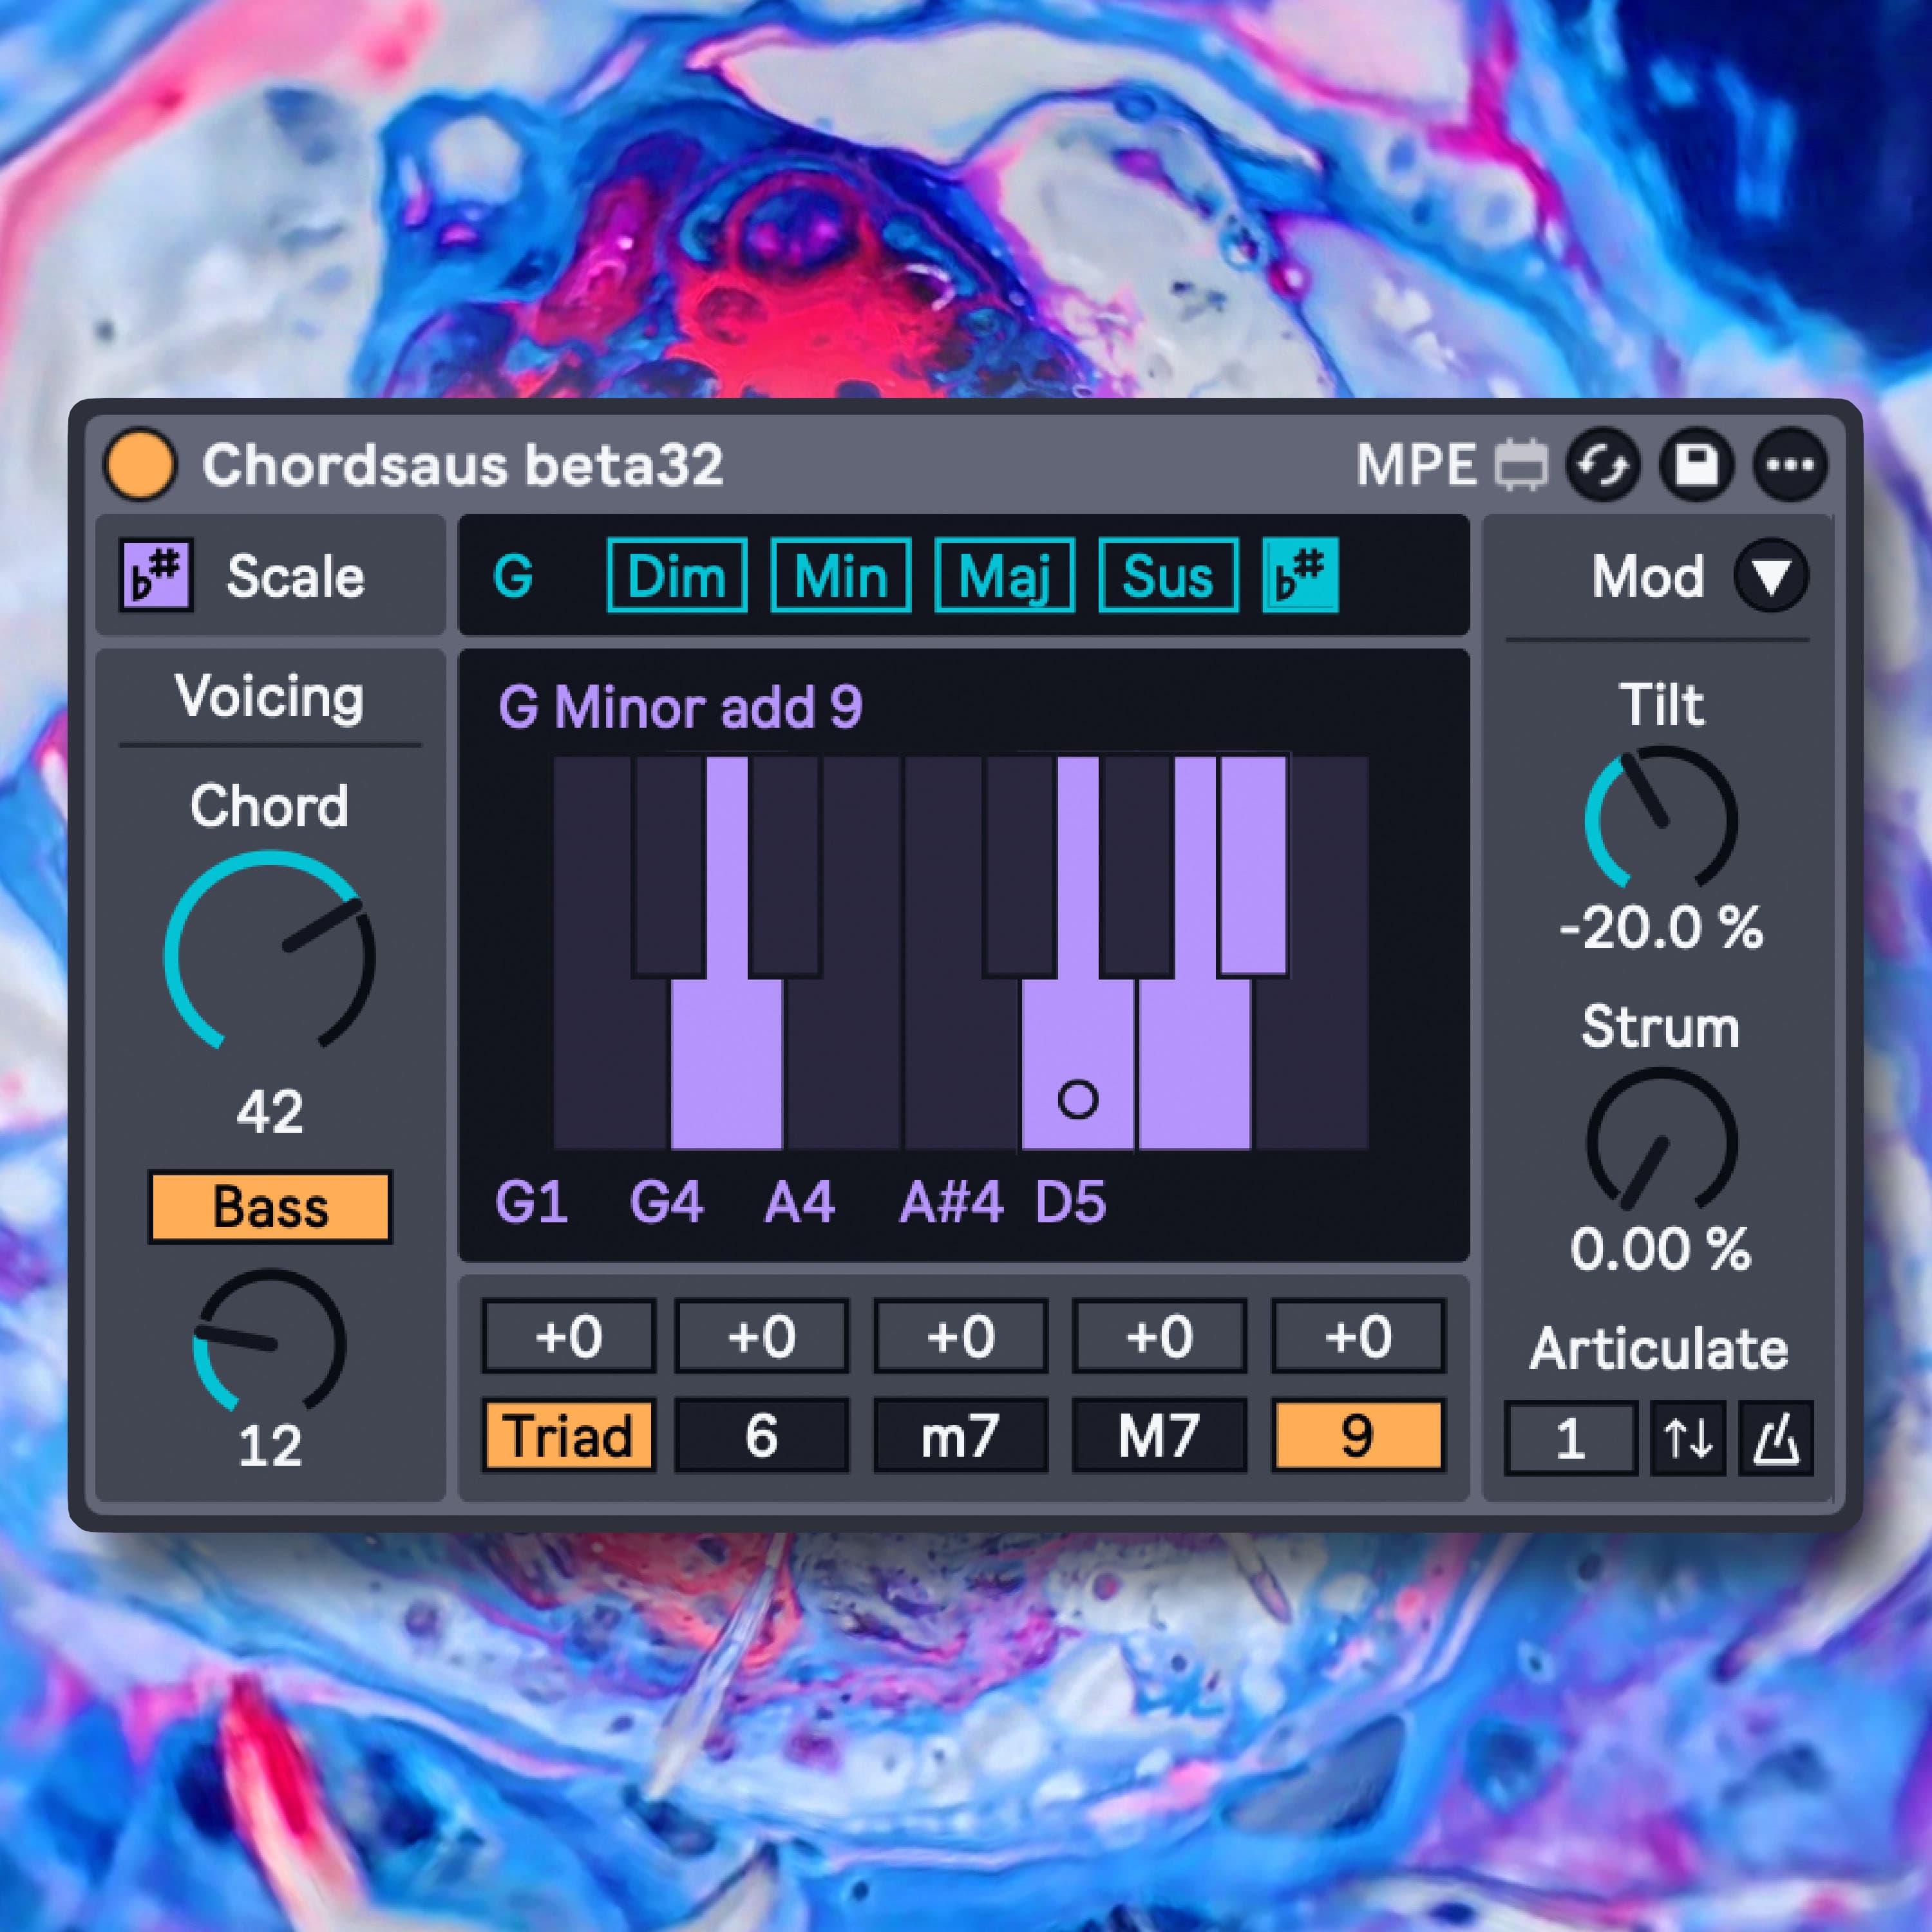Image resolution: width=1932 pixels, height=1932 pixels.
Task: Select the Maj chord type
Action: coord(1005,575)
